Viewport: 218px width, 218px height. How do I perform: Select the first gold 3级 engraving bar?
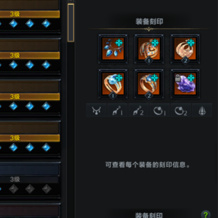pos(30,14)
